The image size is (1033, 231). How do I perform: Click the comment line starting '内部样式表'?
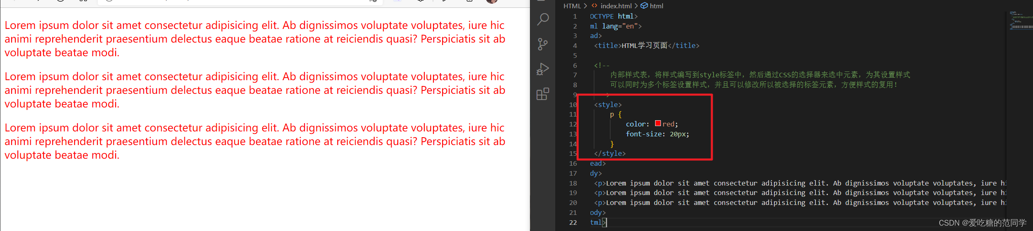pyautogui.click(x=760, y=75)
